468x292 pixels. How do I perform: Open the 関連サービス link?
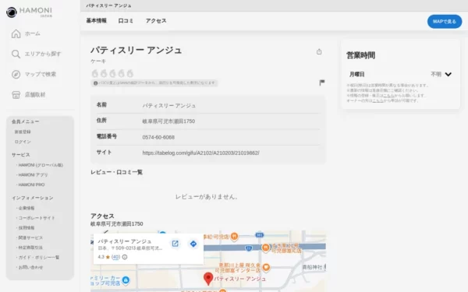[30, 237]
